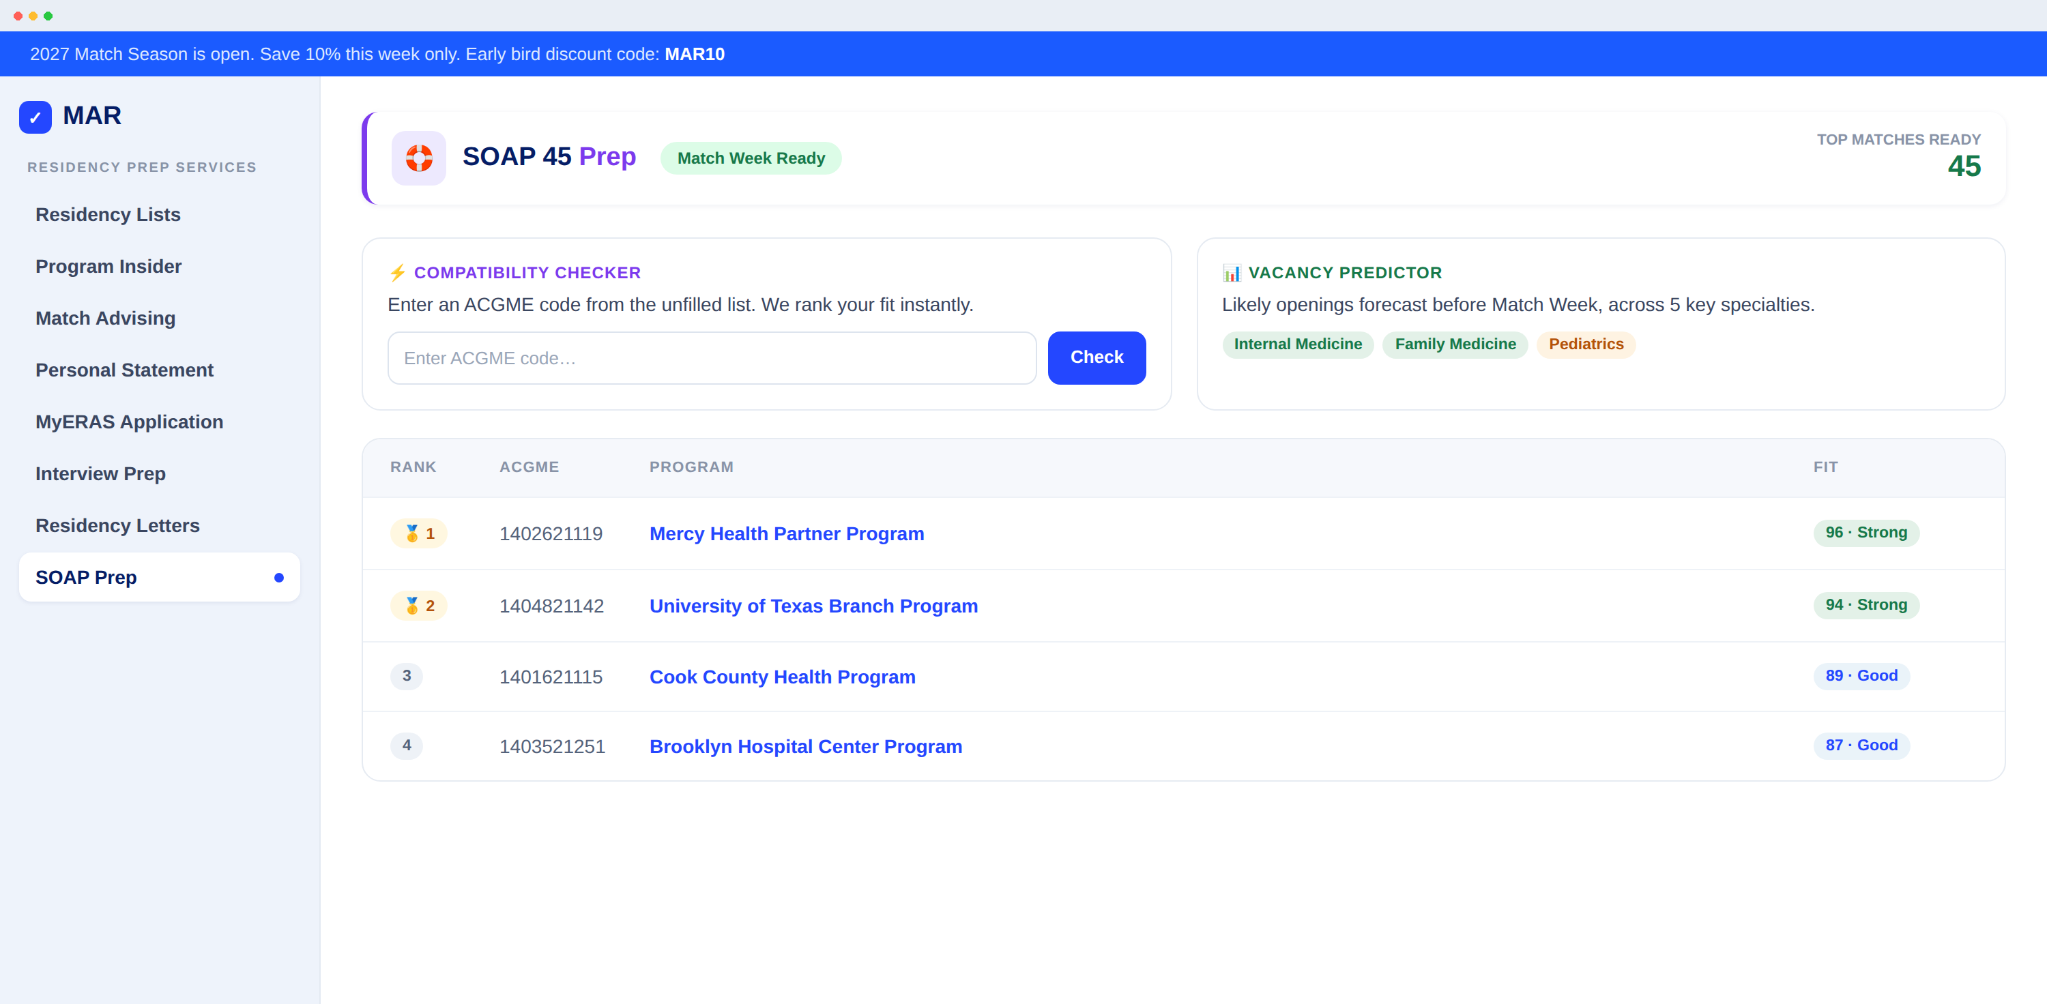Click the lightning bolt Compatibility Checker icon
The width and height of the screenshot is (2047, 1004).
(397, 272)
